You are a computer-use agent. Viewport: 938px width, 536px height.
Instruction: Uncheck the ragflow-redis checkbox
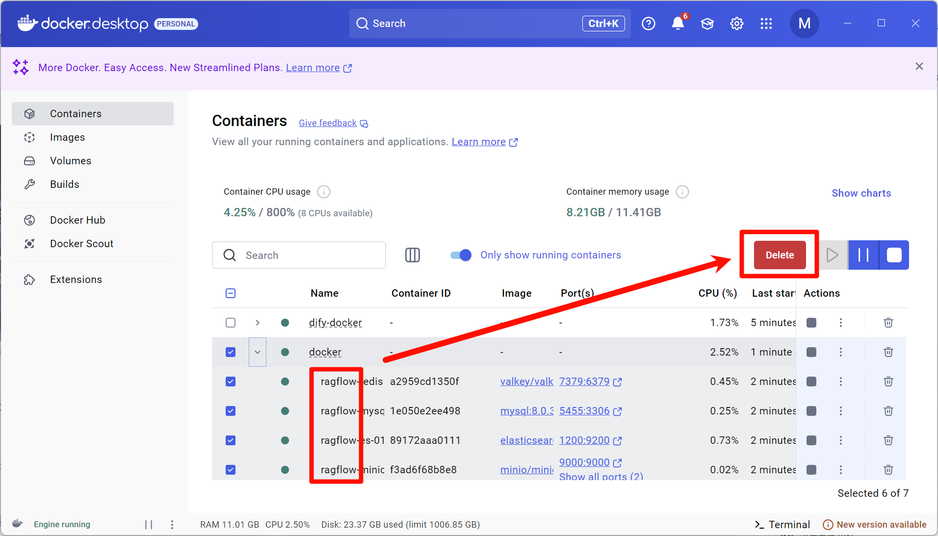(231, 382)
